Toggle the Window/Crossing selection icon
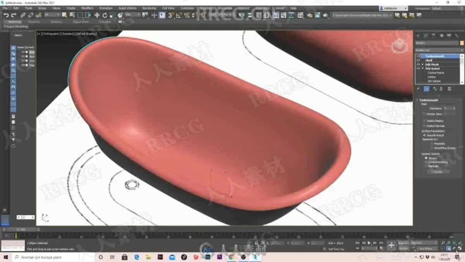 click(88, 15)
